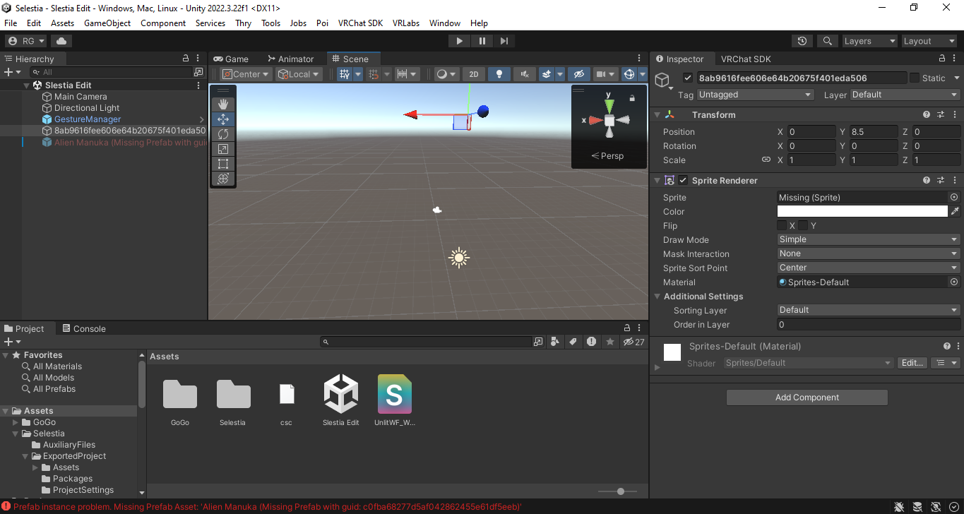The width and height of the screenshot is (964, 514).
Task: Open Transform component options menu
Action: click(x=954, y=115)
